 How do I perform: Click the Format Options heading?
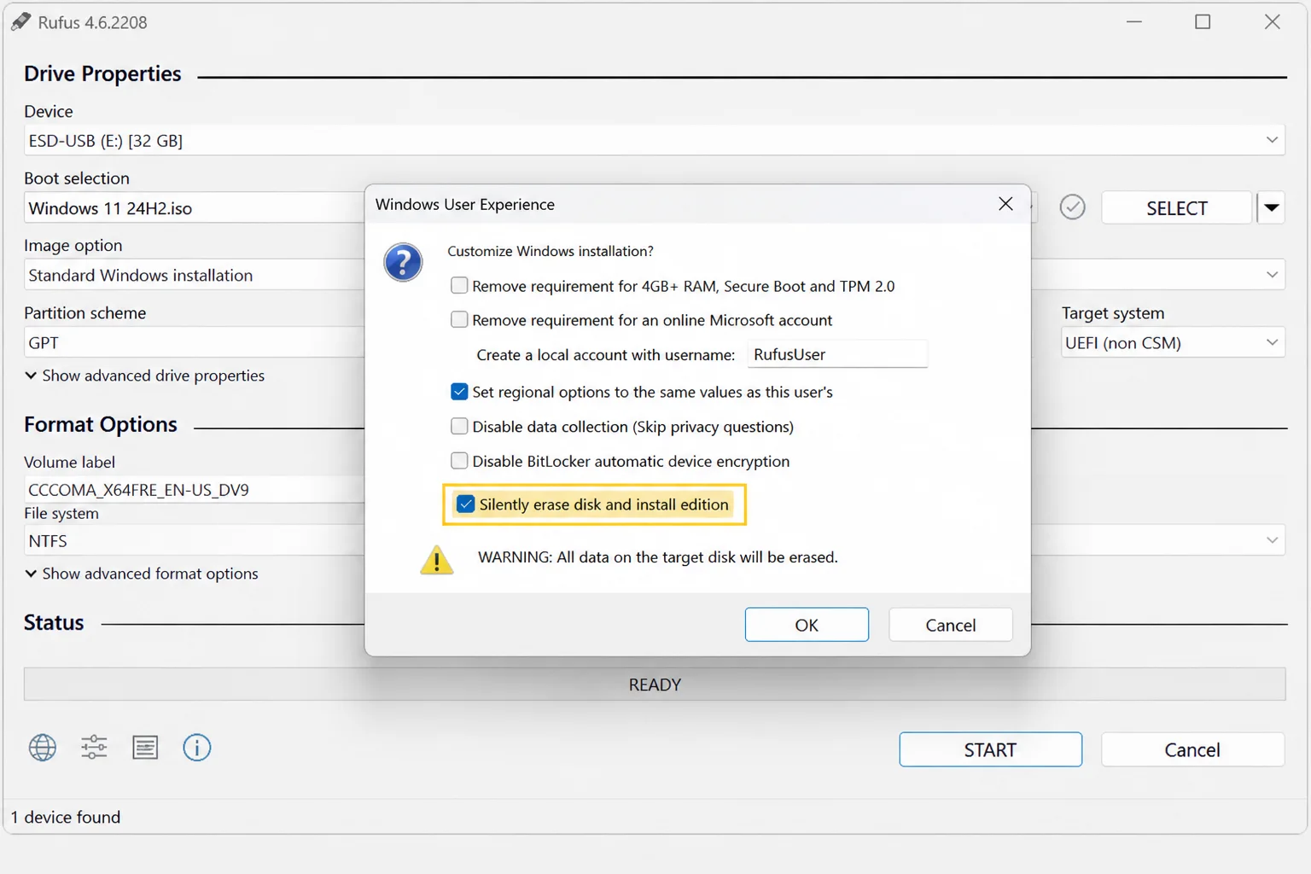[101, 424]
